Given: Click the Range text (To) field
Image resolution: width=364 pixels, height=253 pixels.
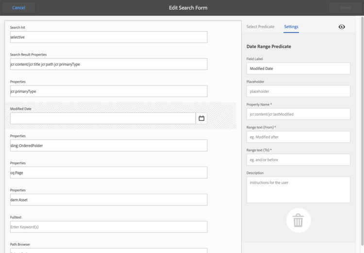Looking at the screenshot, I should click(298, 160).
